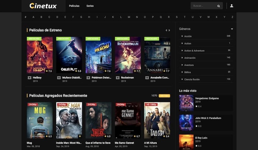
Task: Click the film icon beside Hellboy
Action: click(x=29, y=78)
